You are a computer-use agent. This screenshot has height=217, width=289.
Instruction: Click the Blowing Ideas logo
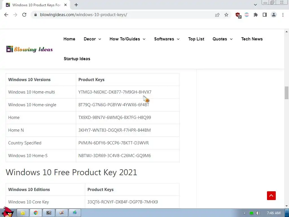click(x=29, y=49)
